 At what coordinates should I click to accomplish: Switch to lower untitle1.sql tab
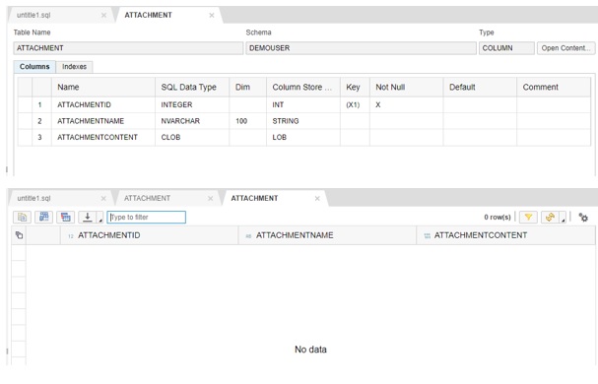33,198
